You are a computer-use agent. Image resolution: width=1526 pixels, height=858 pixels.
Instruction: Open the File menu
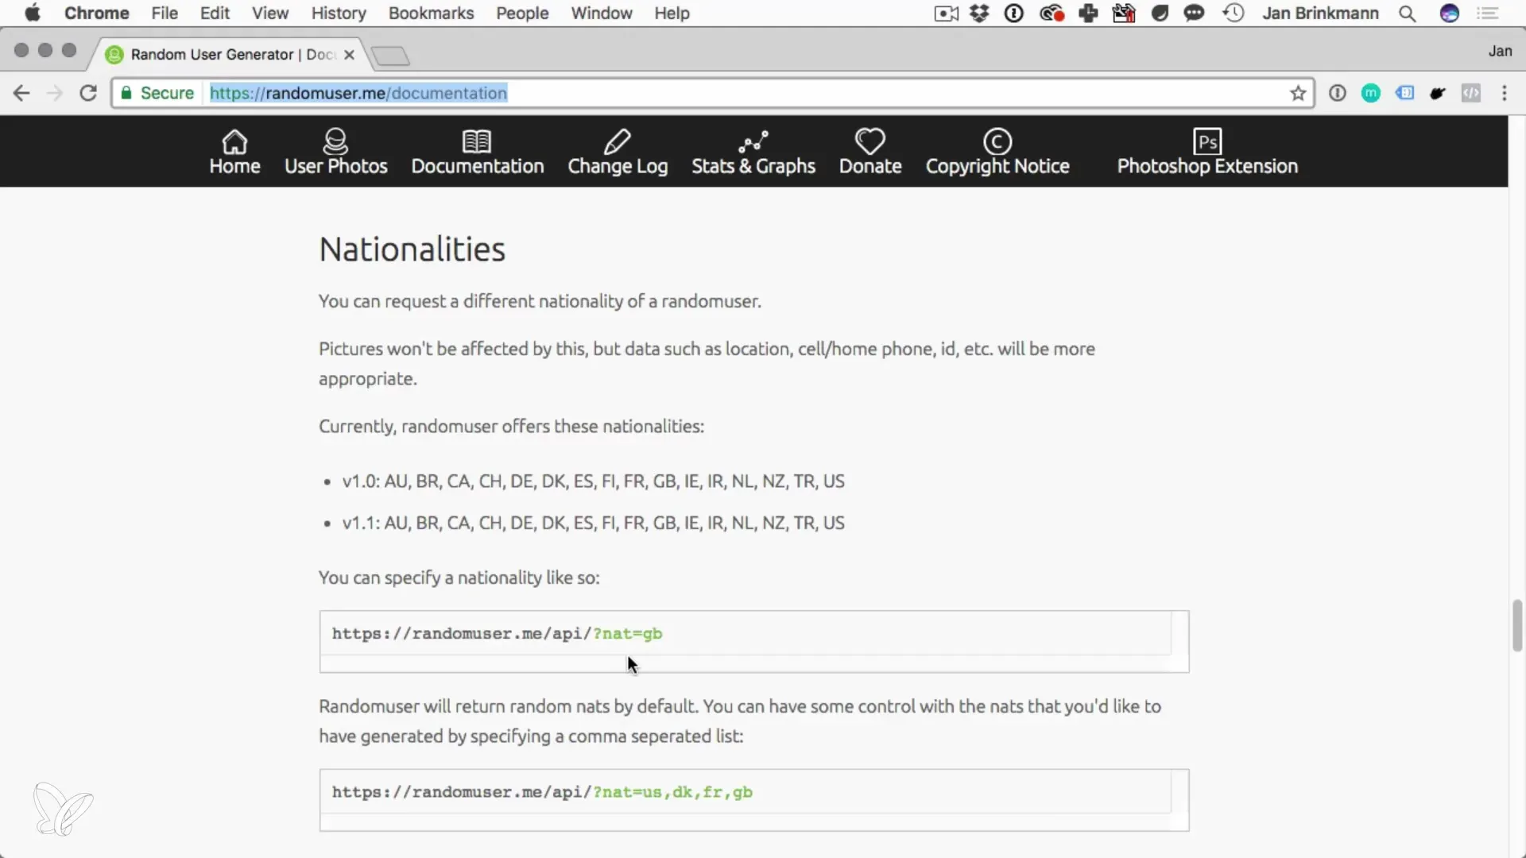click(x=165, y=13)
